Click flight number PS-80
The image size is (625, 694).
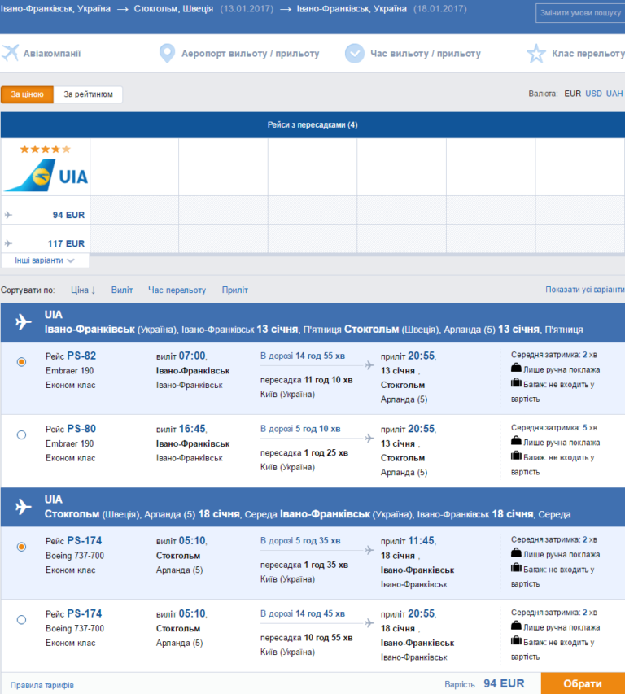pyautogui.click(x=82, y=429)
